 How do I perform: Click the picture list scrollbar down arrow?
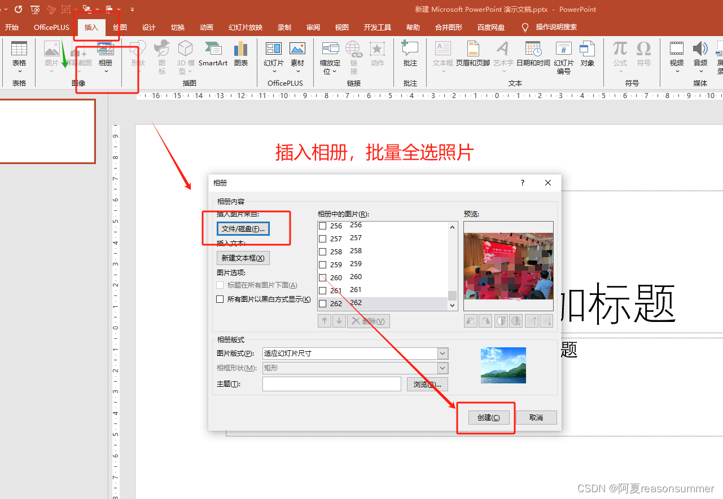[x=452, y=305]
